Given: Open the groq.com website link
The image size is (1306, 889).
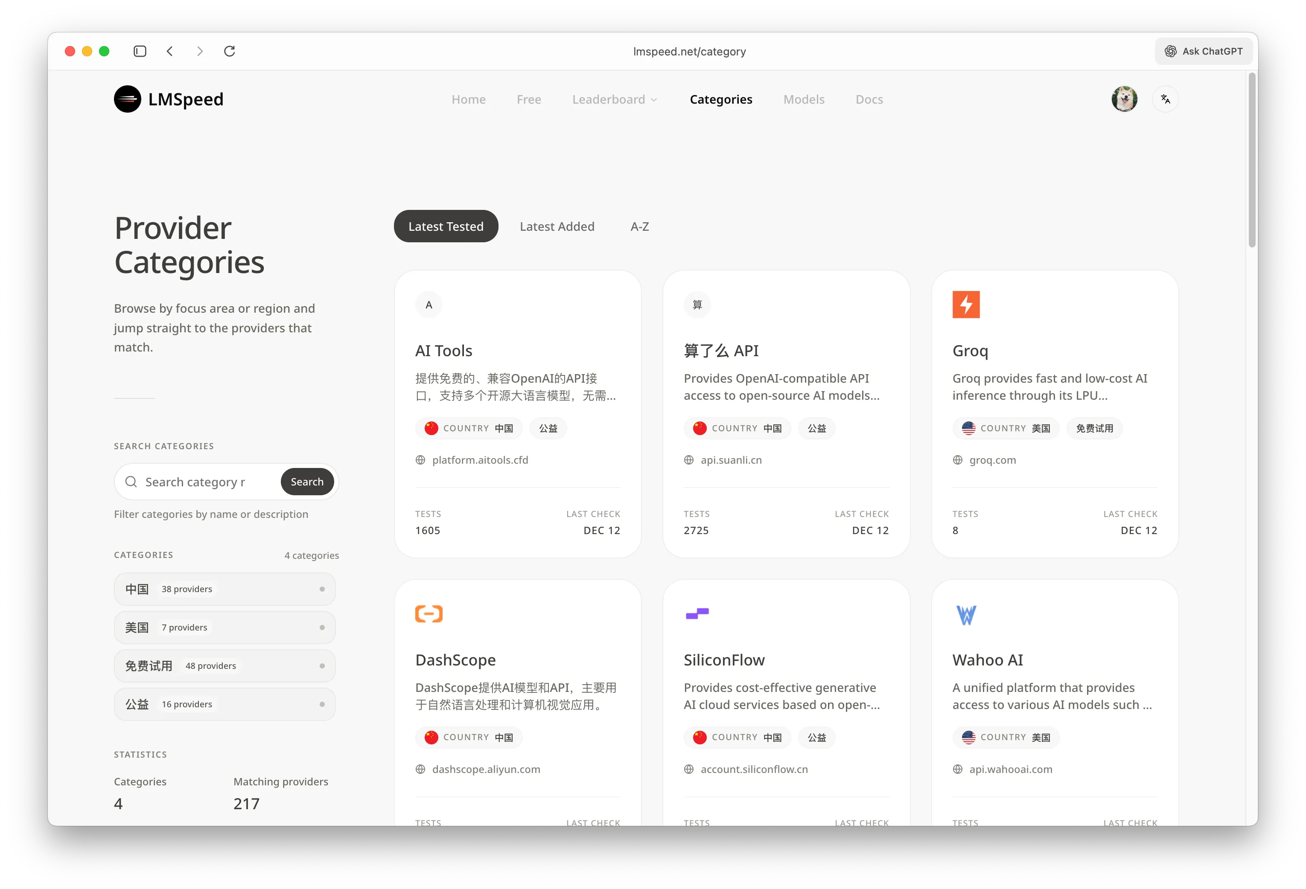Looking at the screenshot, I should (x=992, y=460).
